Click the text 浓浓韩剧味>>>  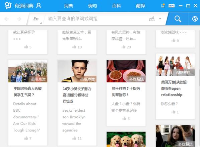coord(174,32)
